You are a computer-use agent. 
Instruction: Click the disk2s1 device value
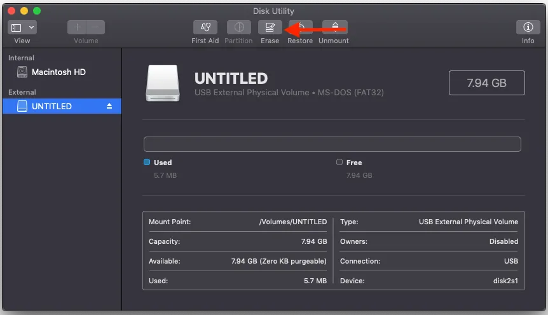pos(505,281)
